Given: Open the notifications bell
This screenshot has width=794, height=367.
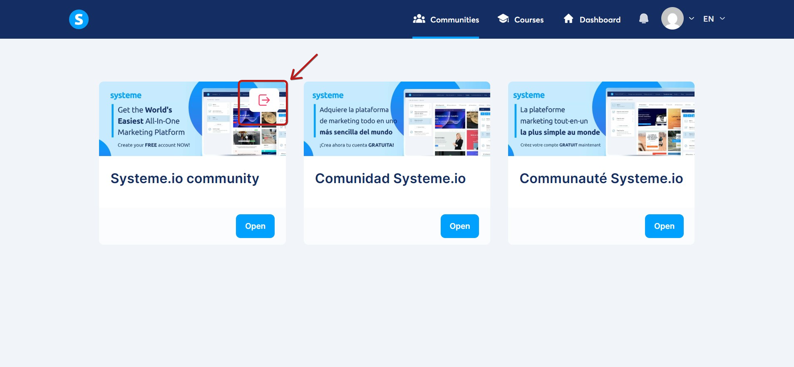Looking at the screenshot, I should click(644, 19).
